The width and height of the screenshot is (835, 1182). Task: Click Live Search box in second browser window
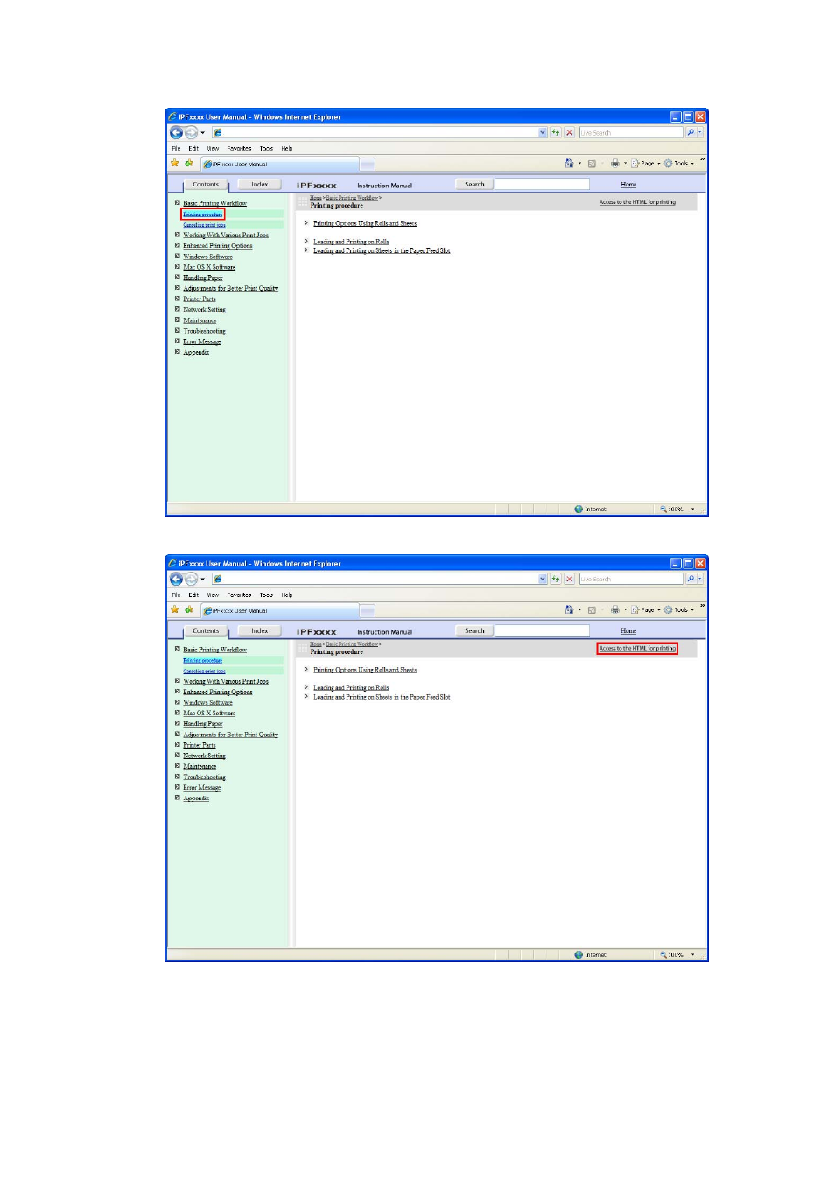click(x=630, y=580)
